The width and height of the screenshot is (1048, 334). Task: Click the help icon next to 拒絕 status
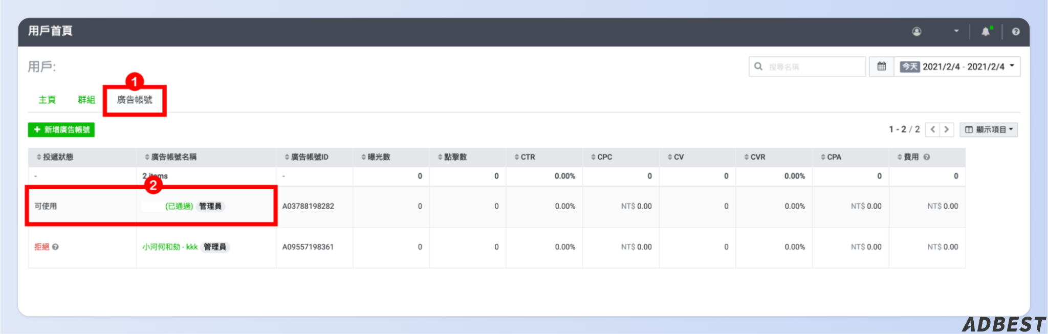pyautogui.click(x=55, y=247)
